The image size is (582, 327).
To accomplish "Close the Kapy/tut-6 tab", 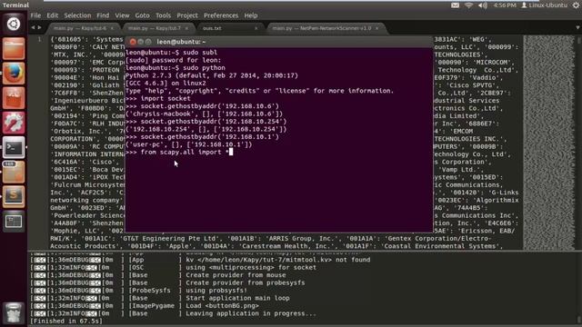I will tap(112, 28).
